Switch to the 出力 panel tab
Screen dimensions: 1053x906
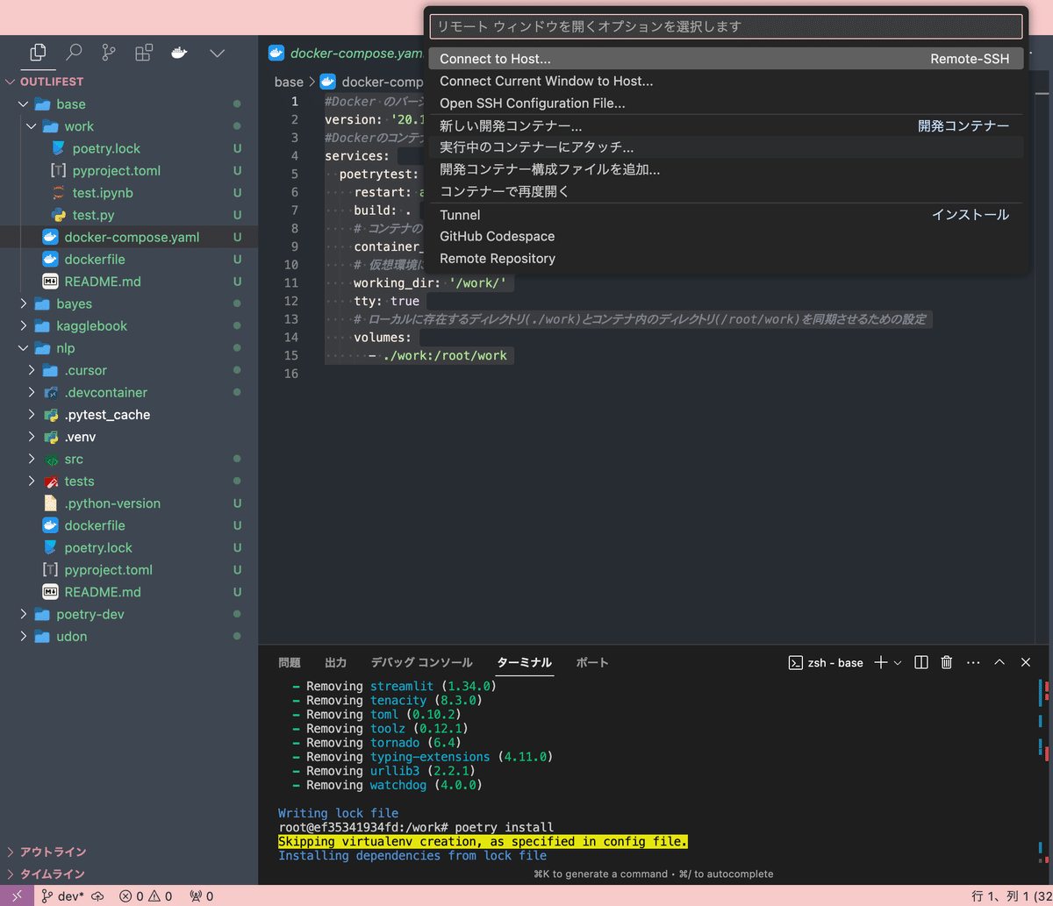pos(338,662)
